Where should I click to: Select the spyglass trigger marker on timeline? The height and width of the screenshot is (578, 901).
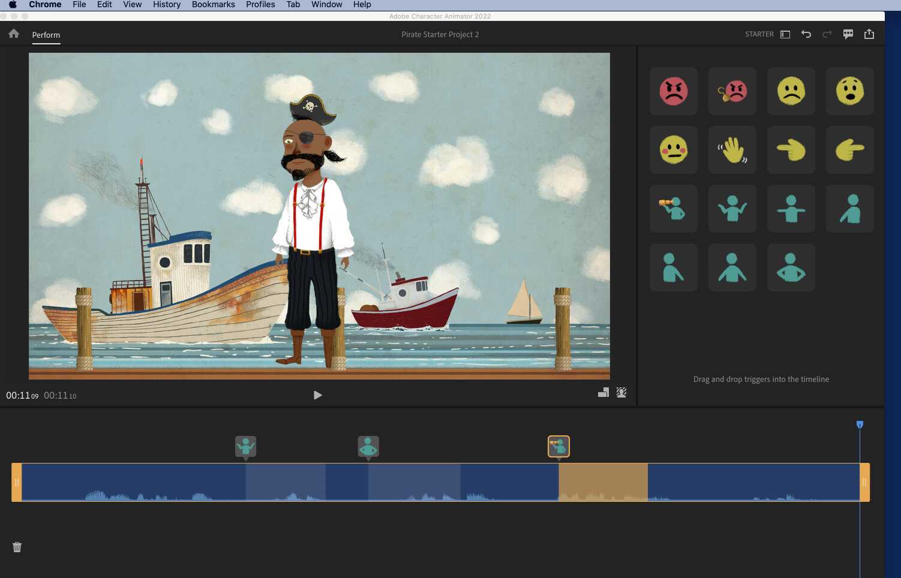558,447
